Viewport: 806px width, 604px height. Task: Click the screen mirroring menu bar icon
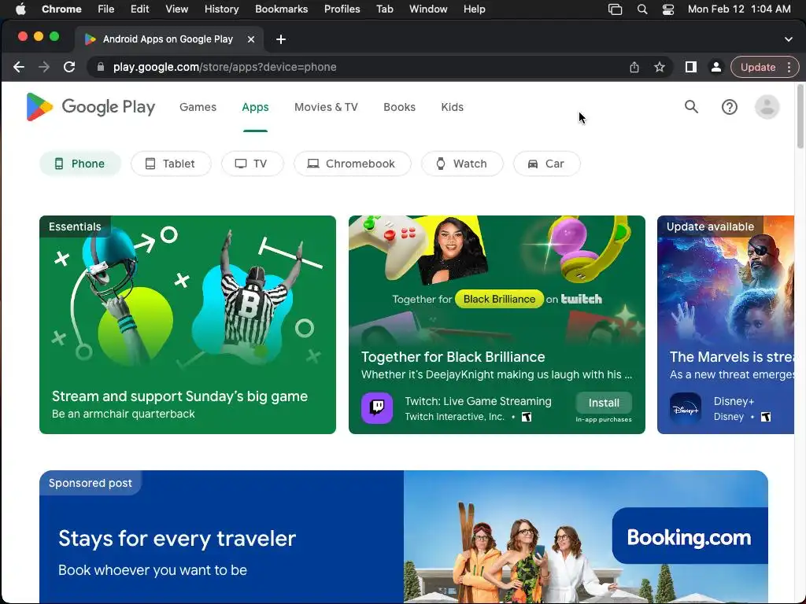tap(615, 9)
